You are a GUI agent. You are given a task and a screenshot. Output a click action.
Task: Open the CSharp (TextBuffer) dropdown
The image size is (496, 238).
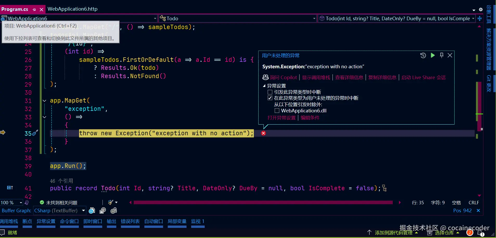(x=83, y=210)
